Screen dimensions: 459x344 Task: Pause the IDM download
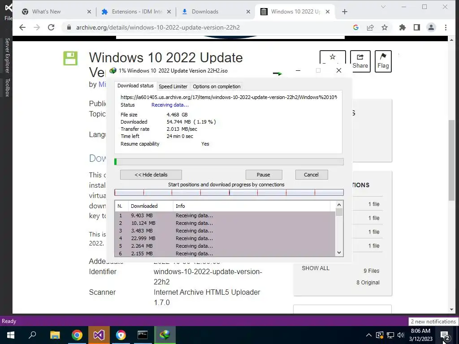tap(264, 175)
